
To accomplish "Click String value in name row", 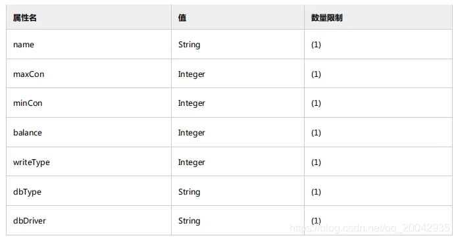I will point(189,45).
